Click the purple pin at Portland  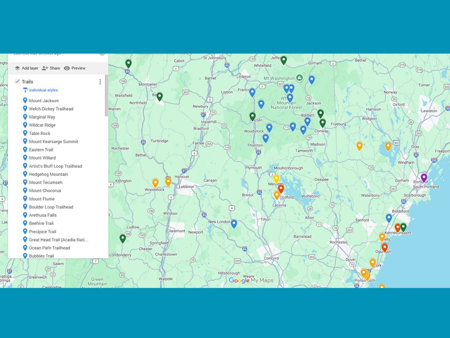click(x=424, y=177)
